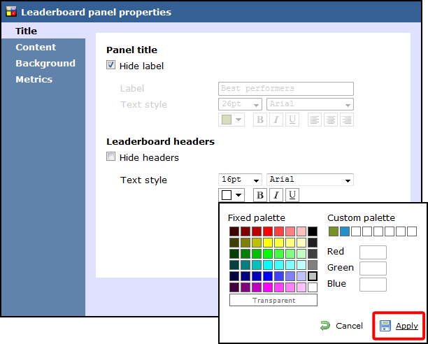This screenshot has width=428, height=344.
Task: Click the floppy disk Apply icon
Action: coord(385,326)
